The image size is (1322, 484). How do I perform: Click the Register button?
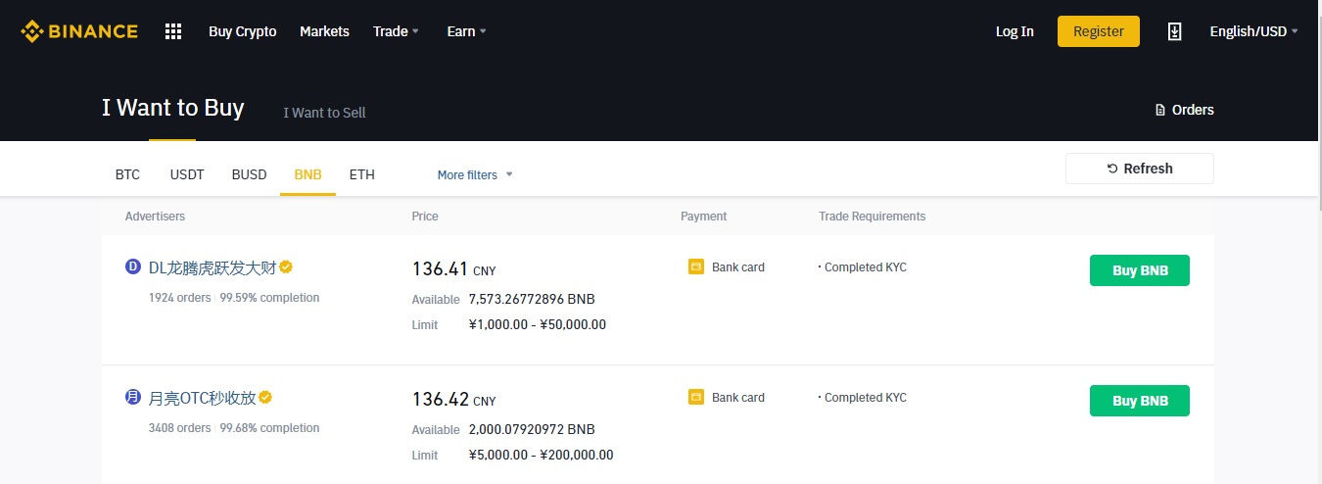pyautogui.click(x=1099, y=31)
